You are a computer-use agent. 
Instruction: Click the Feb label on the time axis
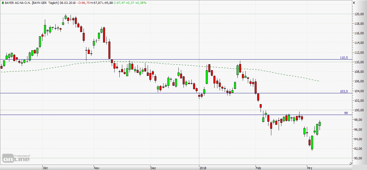click(258, 168)
